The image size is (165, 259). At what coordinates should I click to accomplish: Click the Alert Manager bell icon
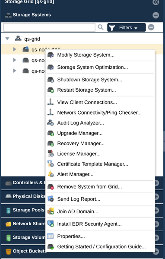pos(51,174)
